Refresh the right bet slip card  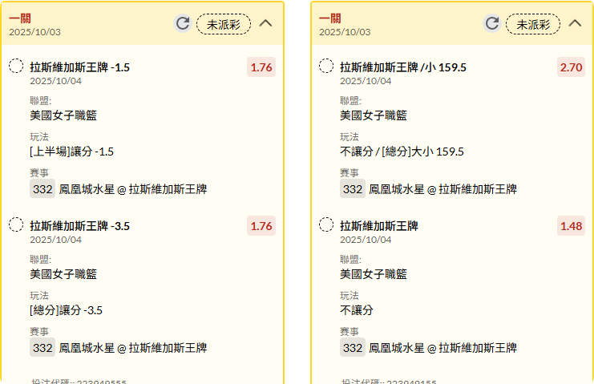(492, 23)
